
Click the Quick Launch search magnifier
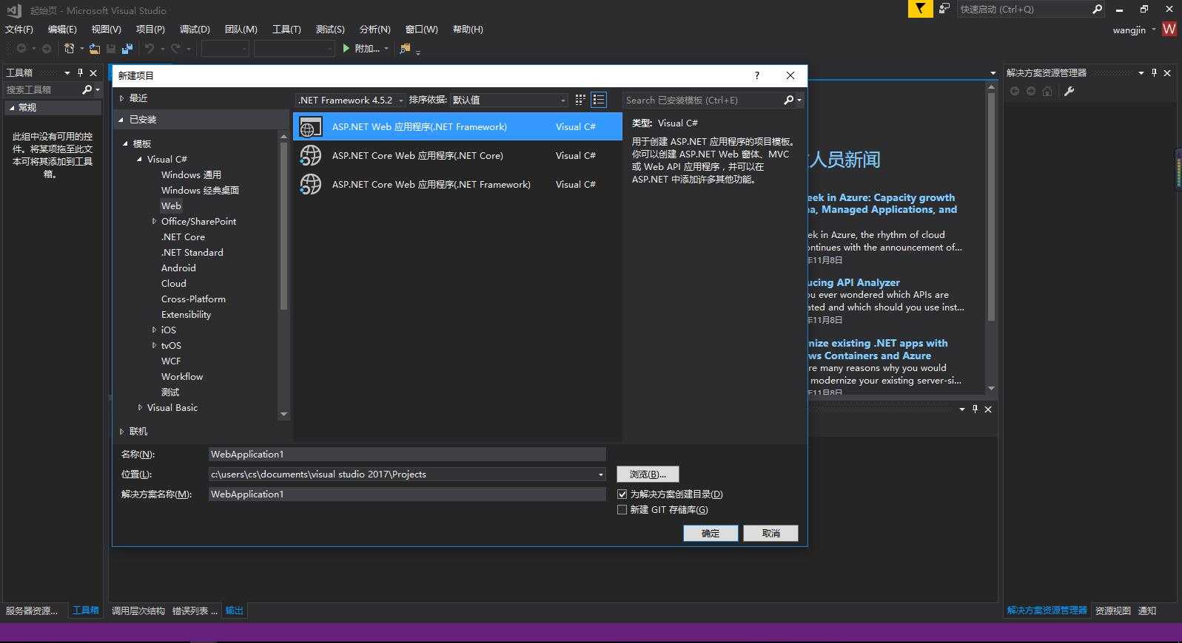1097,9
